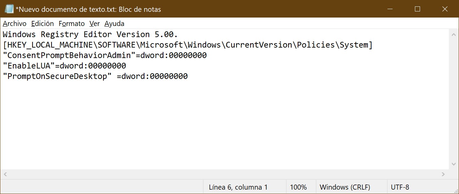
Task: Click the "EnableLUA" text line
Action: point(64,66)
